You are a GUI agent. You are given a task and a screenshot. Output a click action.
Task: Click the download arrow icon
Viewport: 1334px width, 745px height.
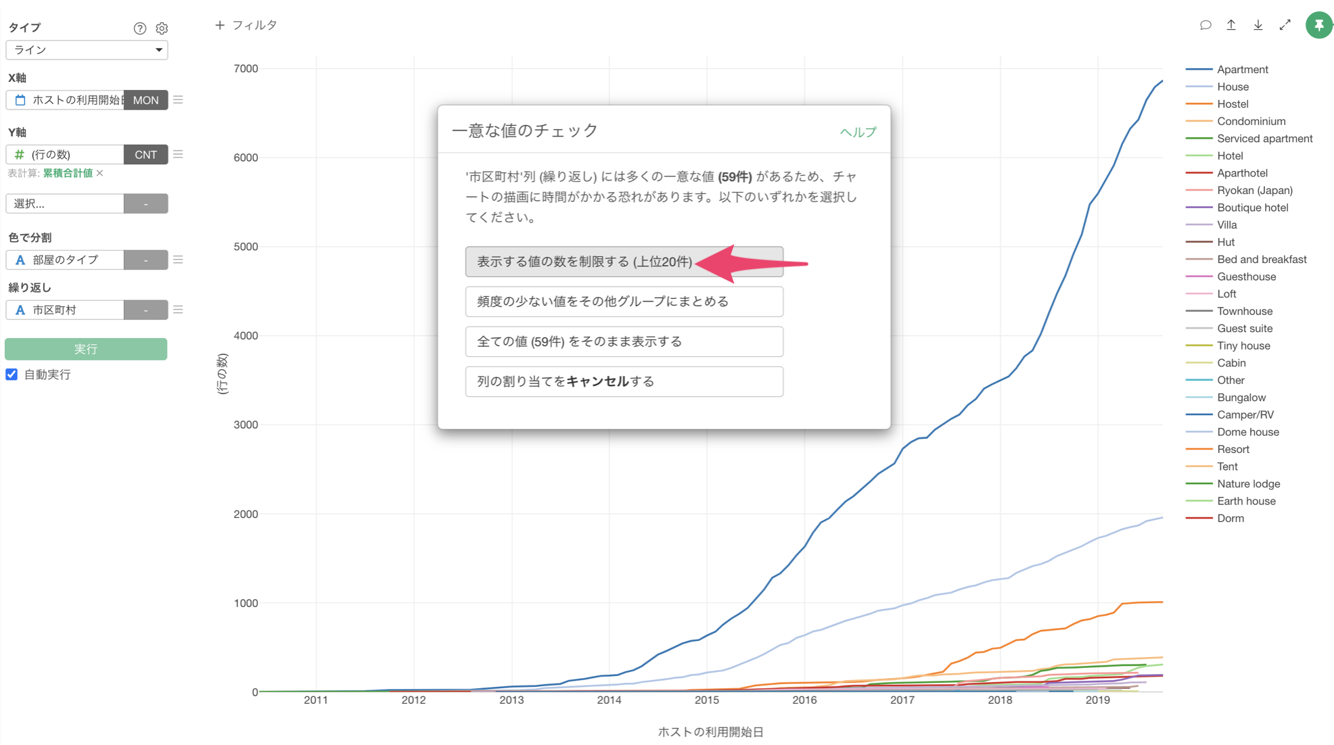tap(1258, 25)
